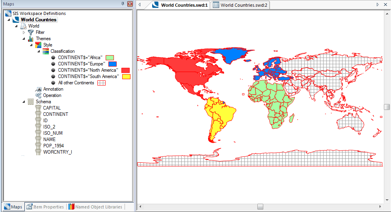Screen dimensions: 391x212
Task: Collapse the Schema tree node
Action: tap(24, 102)
